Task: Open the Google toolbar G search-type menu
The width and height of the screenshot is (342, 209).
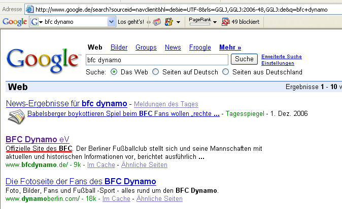Action: click(37, 22)
